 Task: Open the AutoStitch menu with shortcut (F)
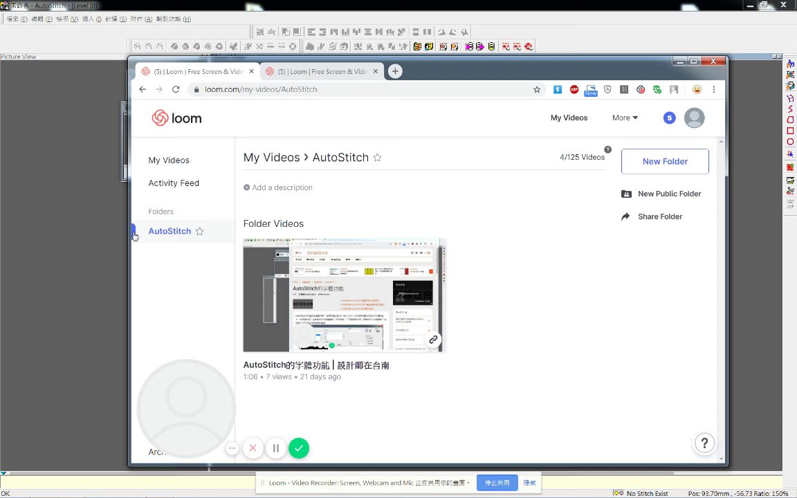click(x=17, y=19)
